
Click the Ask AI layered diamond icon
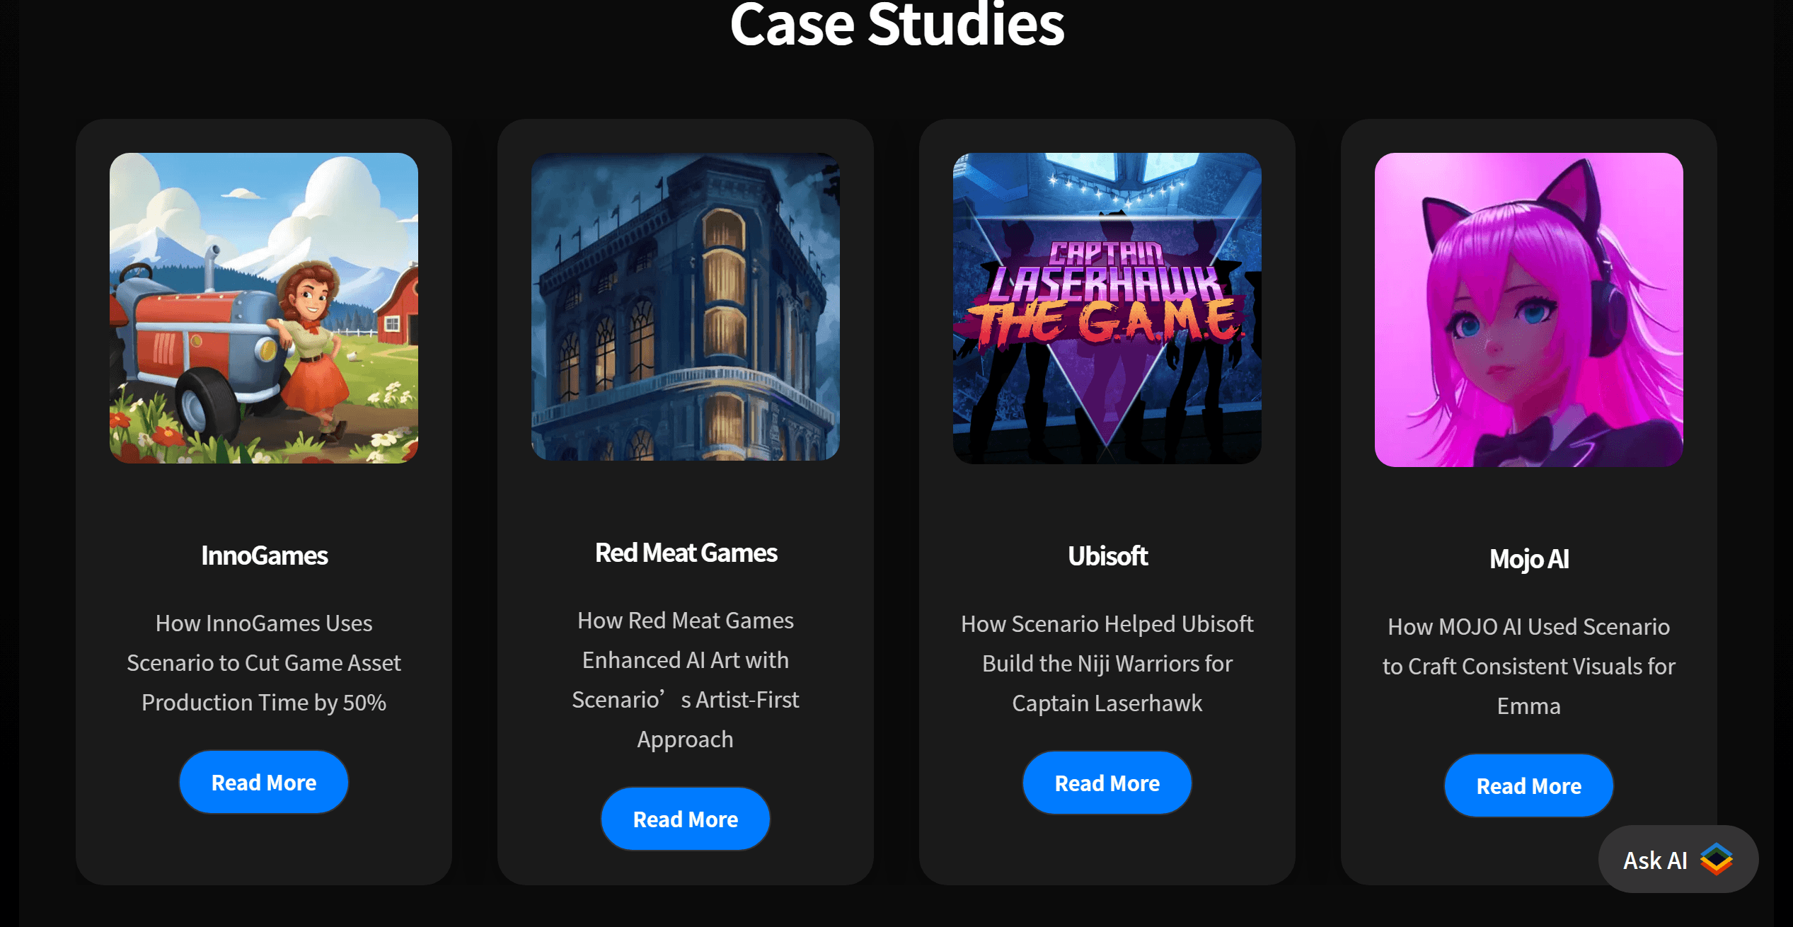[1716, 859]
